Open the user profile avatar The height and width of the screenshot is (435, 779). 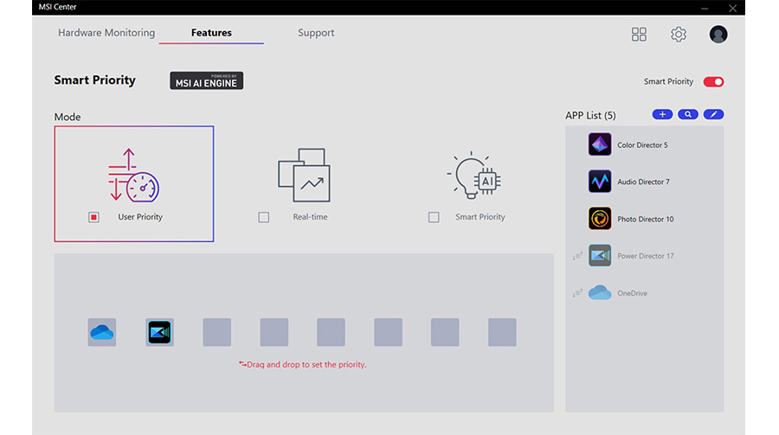pyautogui.click(x=718, y=35)
